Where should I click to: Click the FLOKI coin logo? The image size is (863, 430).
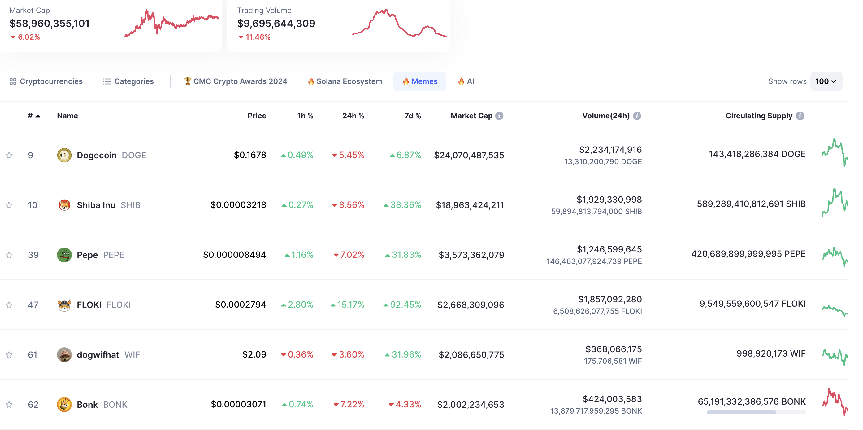(x=64, y=305)
